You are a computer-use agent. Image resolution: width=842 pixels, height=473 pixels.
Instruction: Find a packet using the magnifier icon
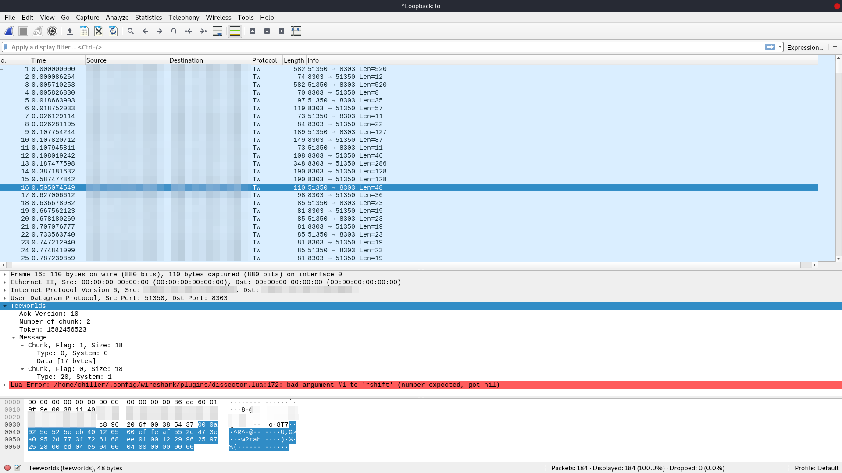(x=131, y=31)
